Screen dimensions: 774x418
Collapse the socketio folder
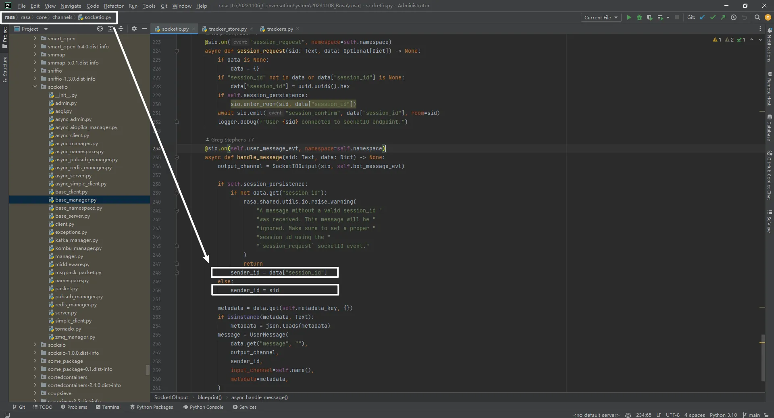(x=35, y=87)
